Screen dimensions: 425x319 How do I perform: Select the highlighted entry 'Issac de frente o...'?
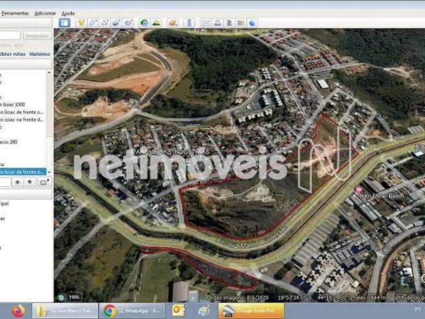tap(23, 171)
